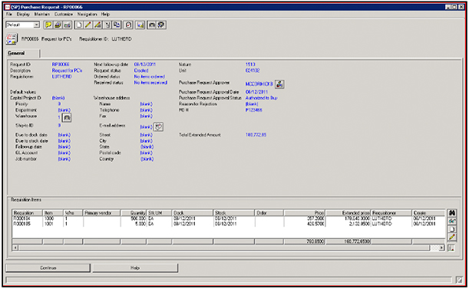Screen dimensions: 469x289
Task: Open the File menu
Action: click(x=9, y=14)
